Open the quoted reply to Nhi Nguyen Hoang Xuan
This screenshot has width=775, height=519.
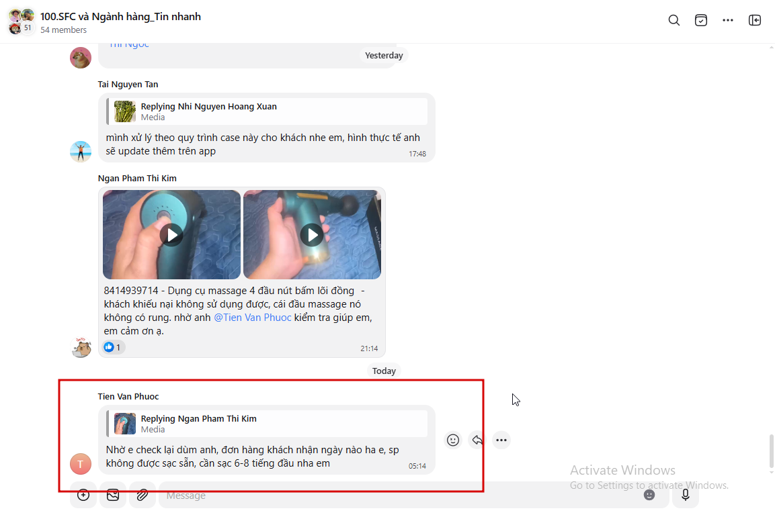click(x=267, y=111)
